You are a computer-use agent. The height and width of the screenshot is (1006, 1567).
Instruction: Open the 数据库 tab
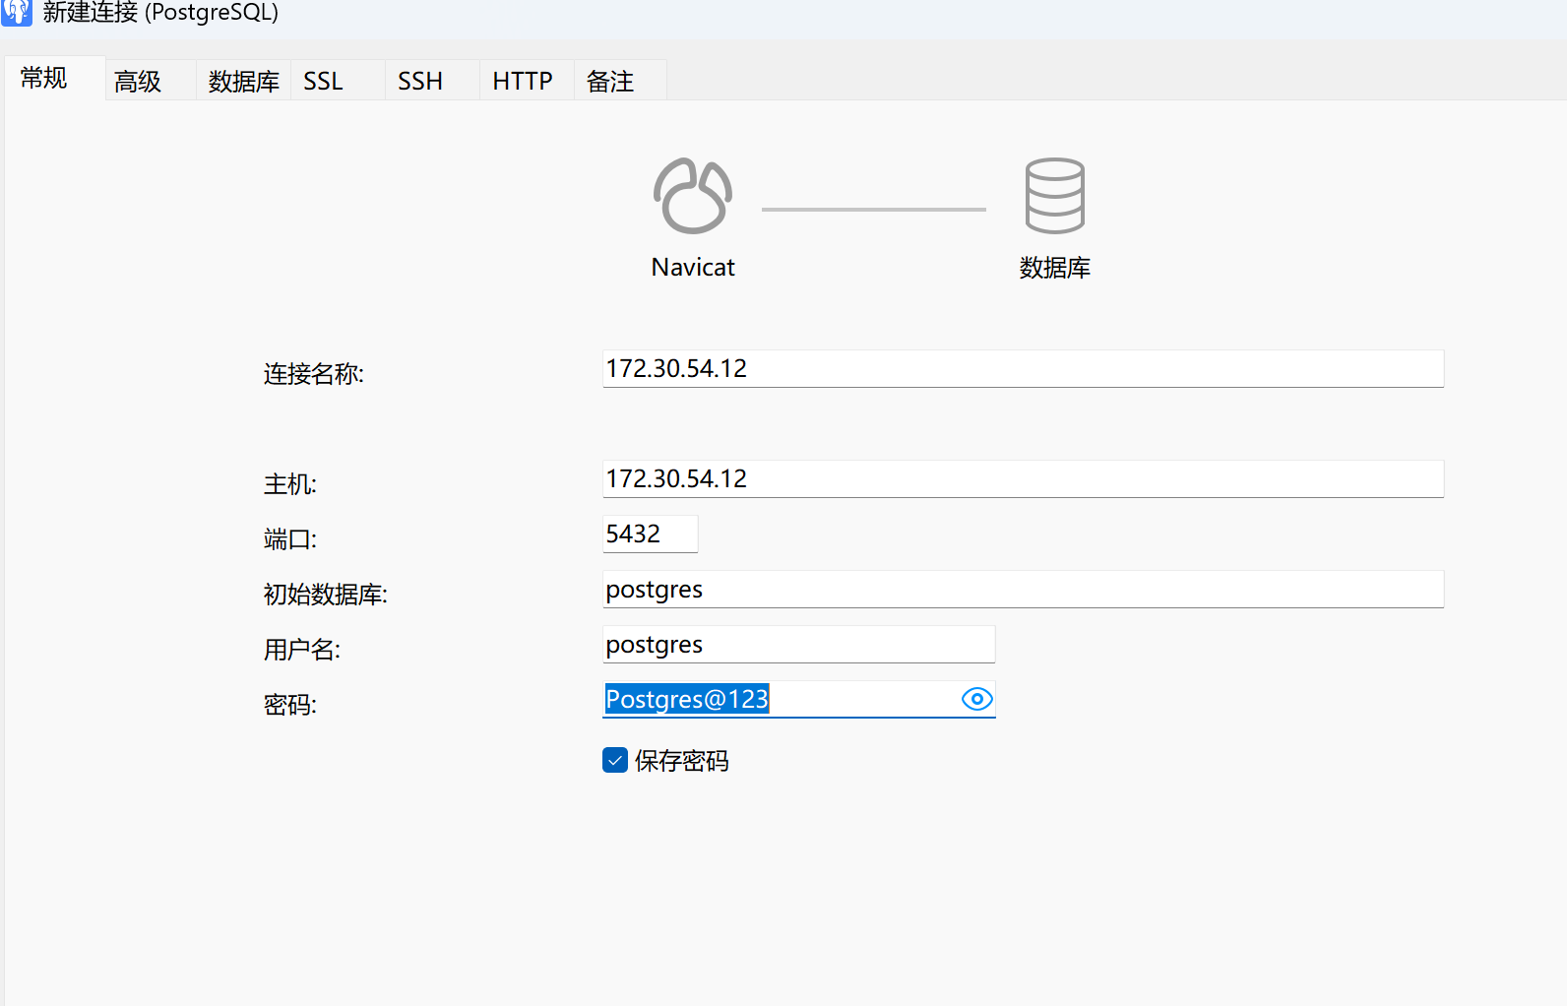[x=244, y=81]
